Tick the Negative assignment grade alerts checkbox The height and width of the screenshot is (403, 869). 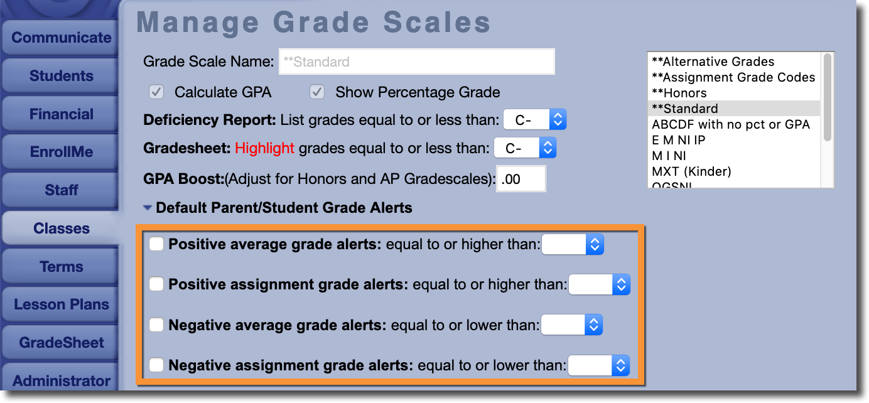click(x=156, y=365)
